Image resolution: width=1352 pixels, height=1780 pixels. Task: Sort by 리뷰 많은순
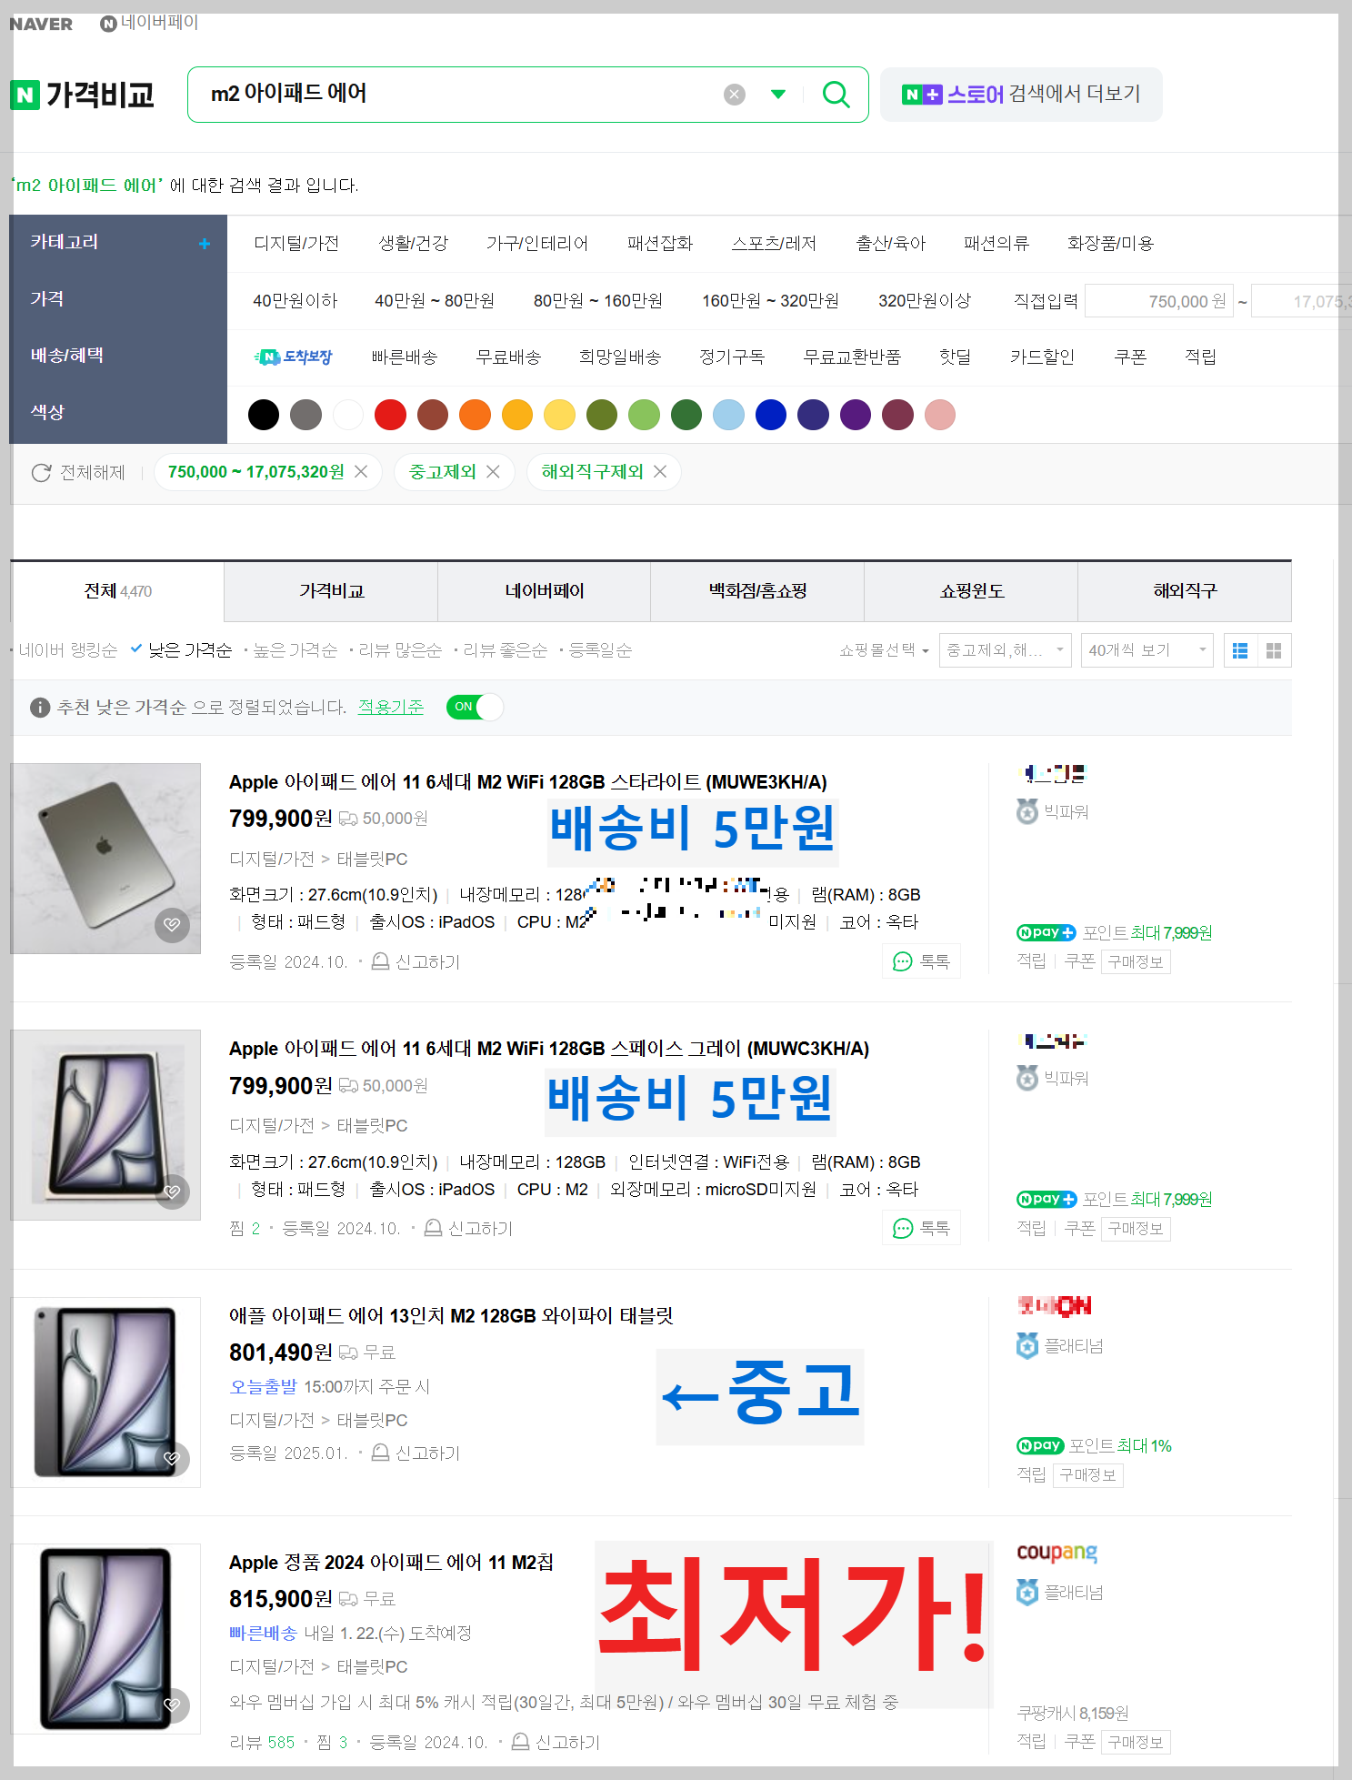coord(400,650)
